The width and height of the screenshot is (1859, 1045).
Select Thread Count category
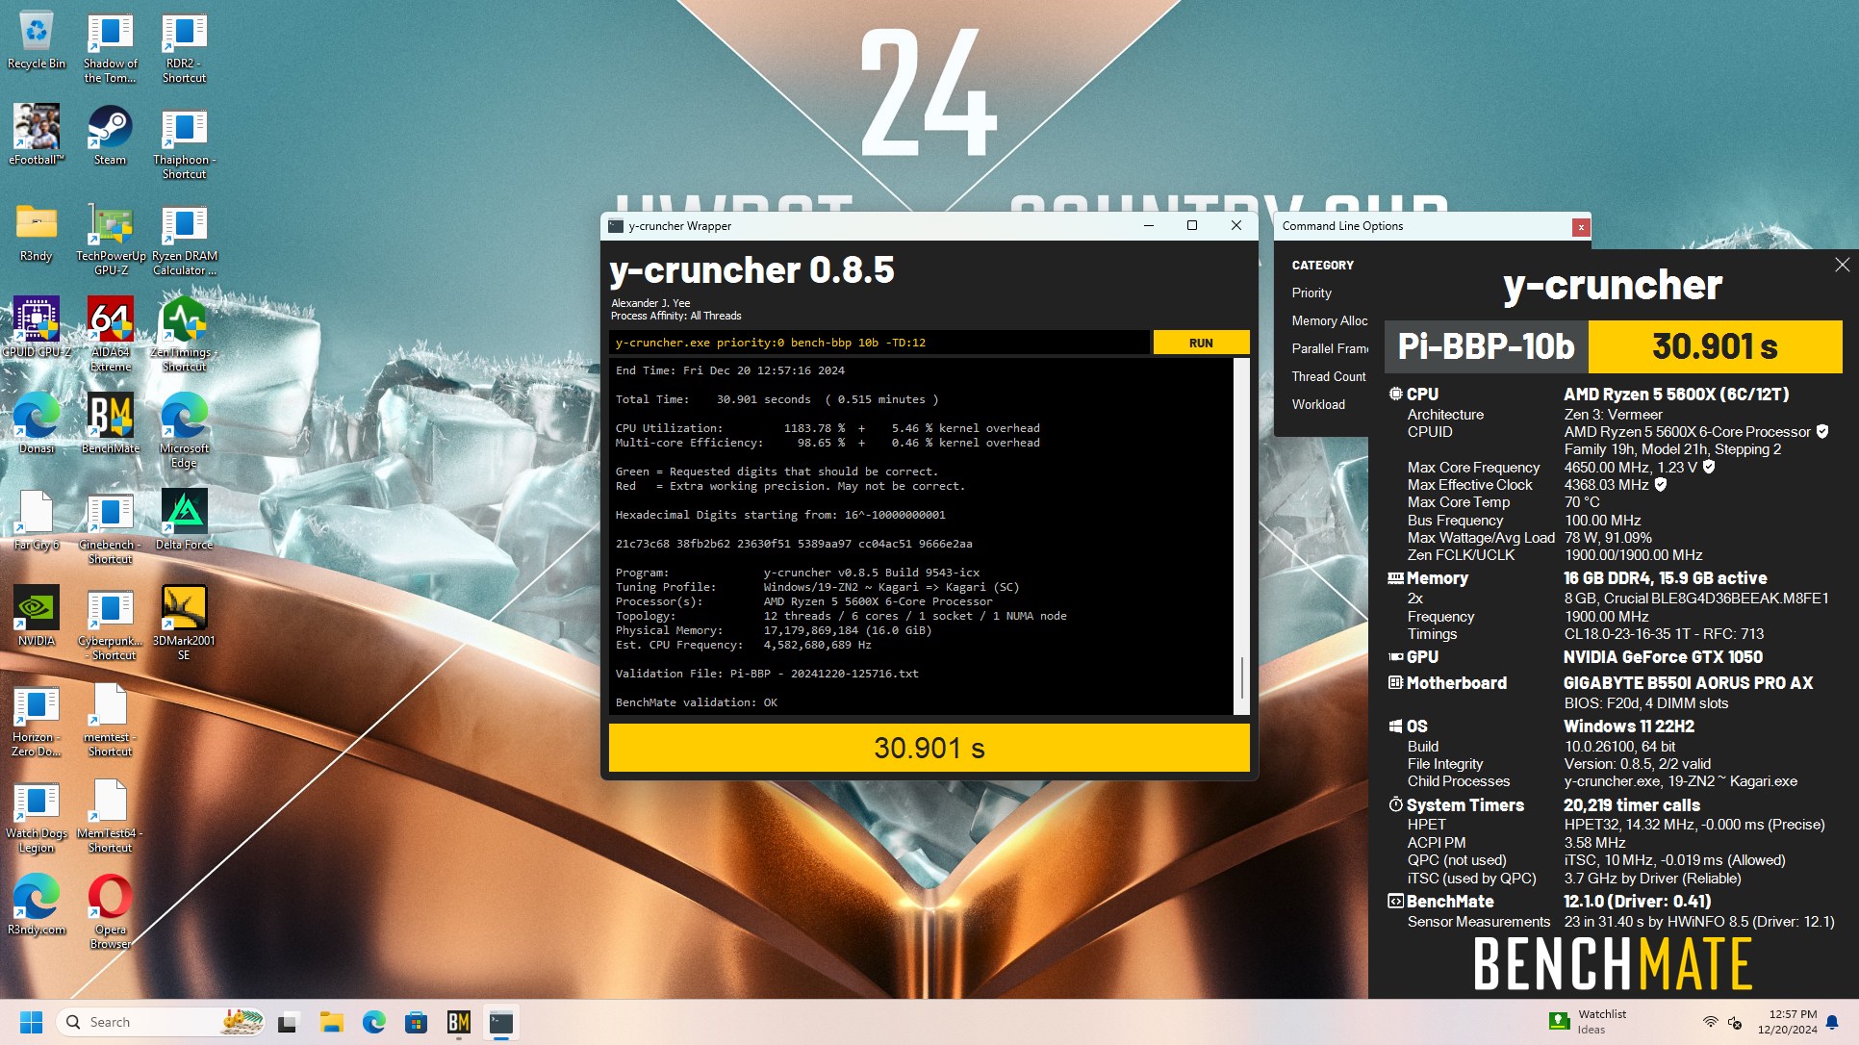coord(1328,376)
